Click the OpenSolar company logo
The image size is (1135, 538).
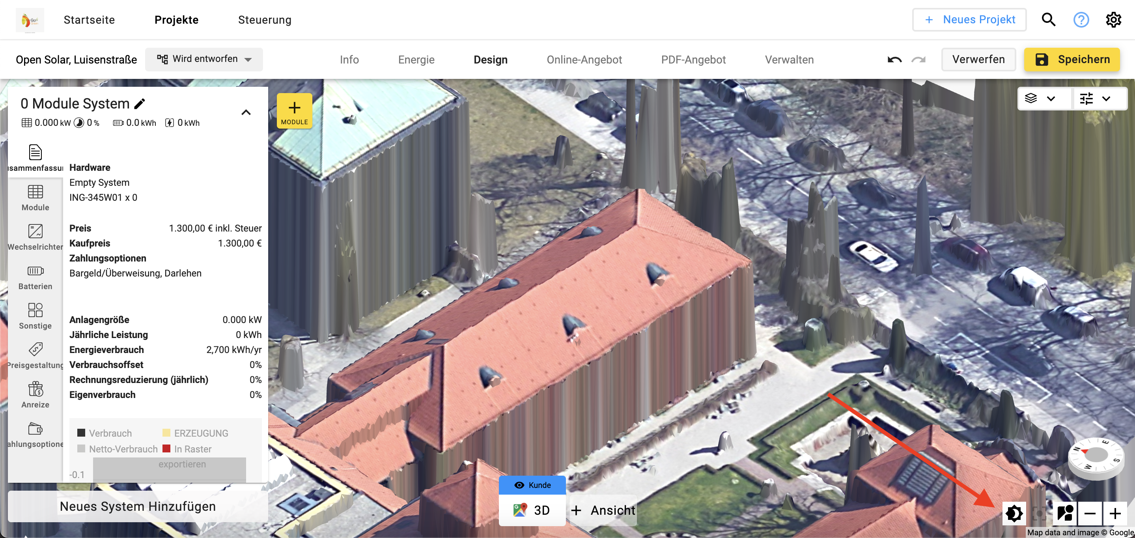click(x=30, y=20)
